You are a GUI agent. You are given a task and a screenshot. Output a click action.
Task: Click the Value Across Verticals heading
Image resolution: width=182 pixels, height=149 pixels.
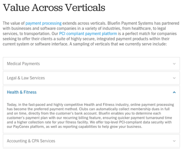tap(54, 7)
